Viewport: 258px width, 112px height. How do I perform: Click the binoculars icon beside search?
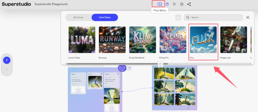tap(178, 17)
